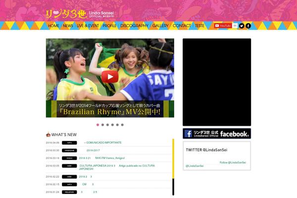Image resolution: width=297 pixels, height=198 pixels.
Task: Open the NHK-FM Vamos, Amigos! news link
Action: (102, 158)
